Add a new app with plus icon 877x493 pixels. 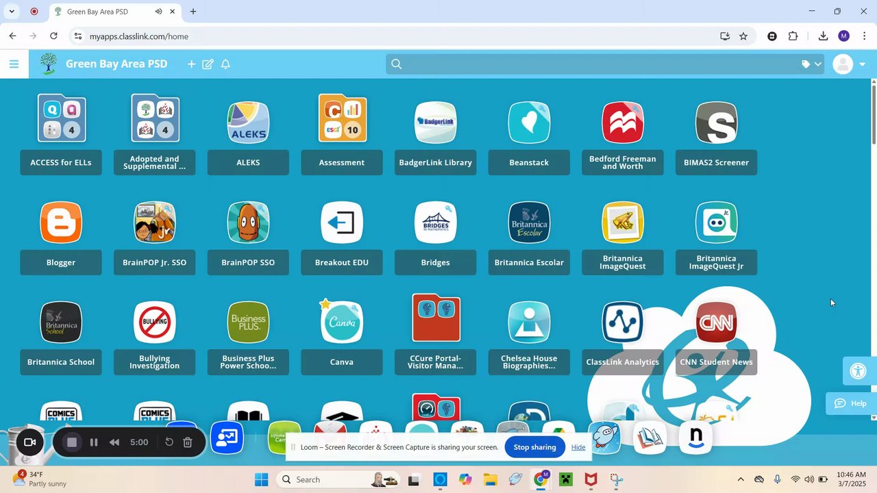pos(191,64)
